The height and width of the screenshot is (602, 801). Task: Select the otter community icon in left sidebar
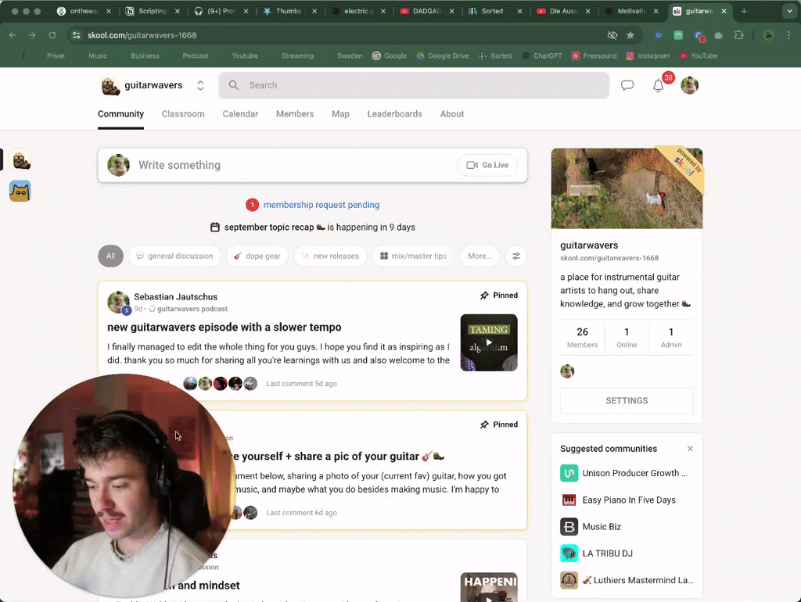point(20,160)
